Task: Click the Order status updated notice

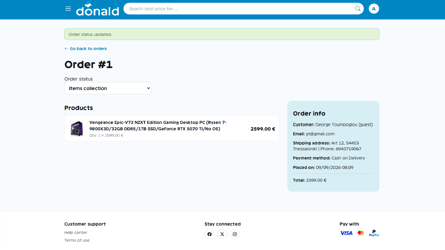Action: pyautogui.click(x=222, y=34)
